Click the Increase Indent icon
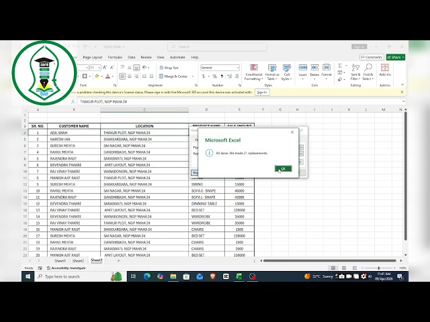 pyautogui.click(x=151, y=76)
